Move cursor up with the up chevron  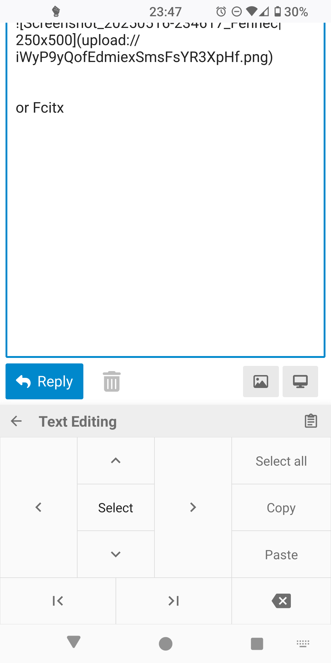(x=116, y=460)
